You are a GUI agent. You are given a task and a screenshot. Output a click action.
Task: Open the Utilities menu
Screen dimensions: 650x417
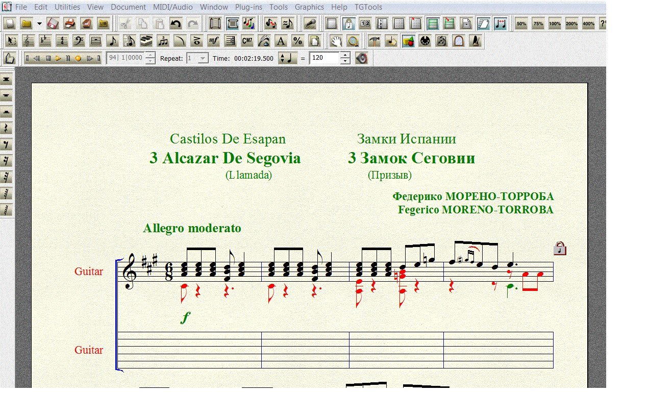67,7
